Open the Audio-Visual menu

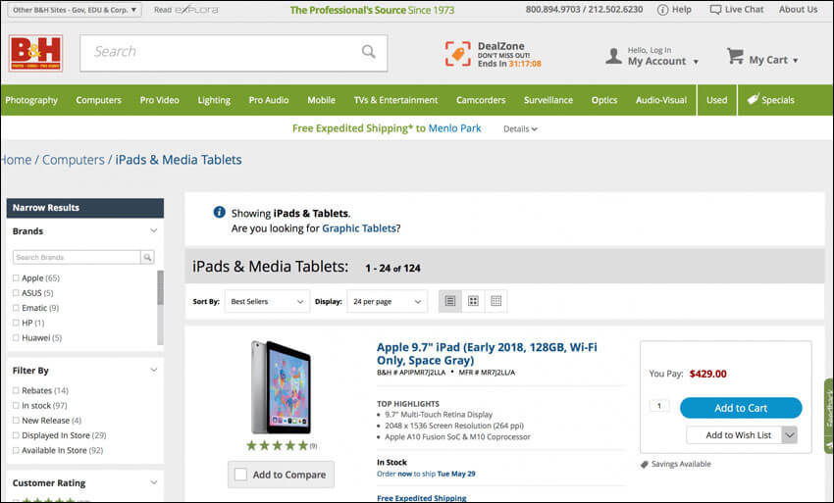(x=661, y=100)
